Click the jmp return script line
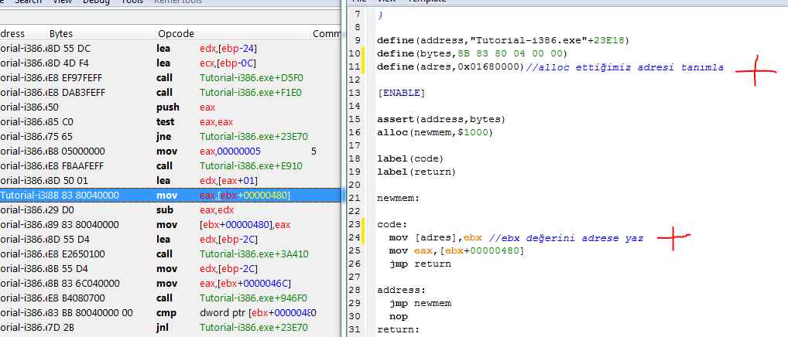 pyautogui.click(x=420, y=264)
